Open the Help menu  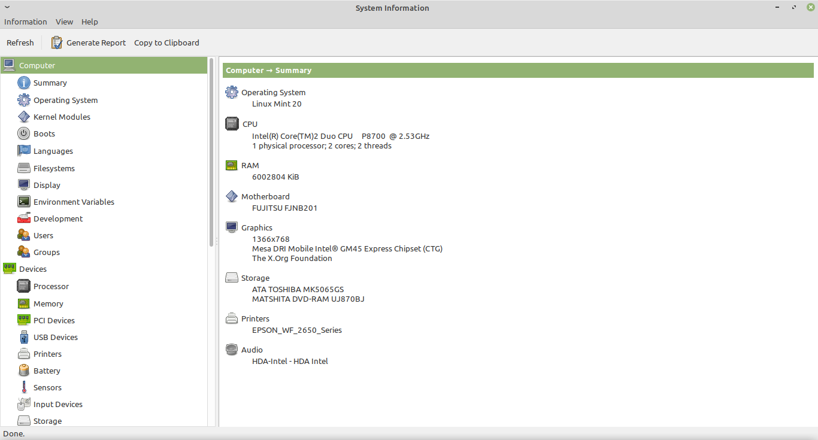[90, 22]
